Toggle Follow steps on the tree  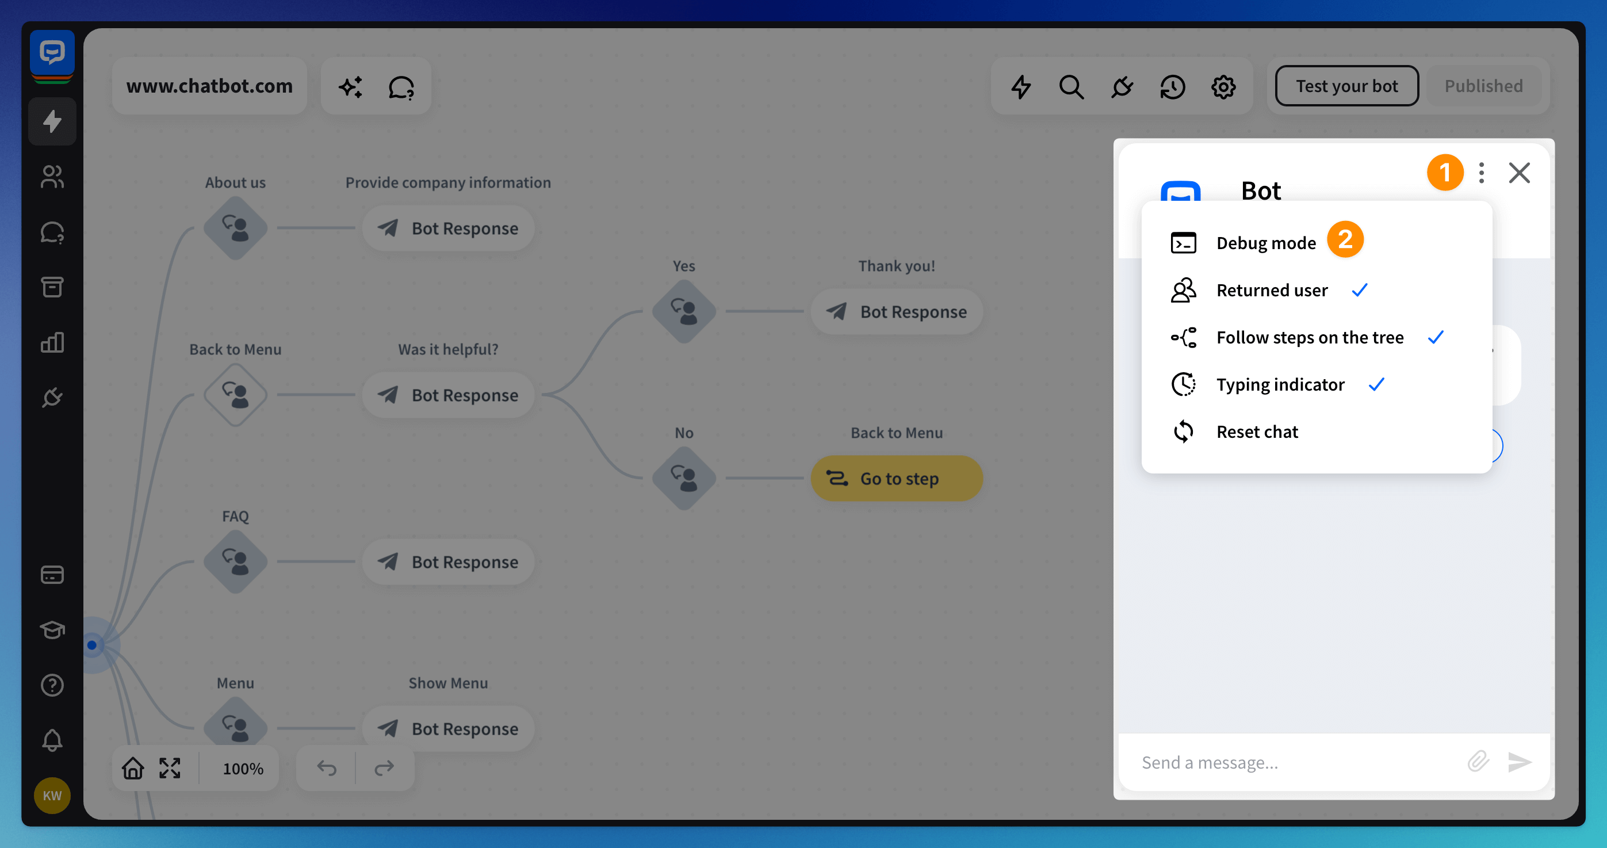(1309, 338)
